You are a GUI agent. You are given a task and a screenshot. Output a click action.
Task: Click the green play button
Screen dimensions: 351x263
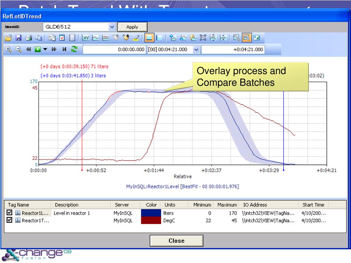click(38, 49)
